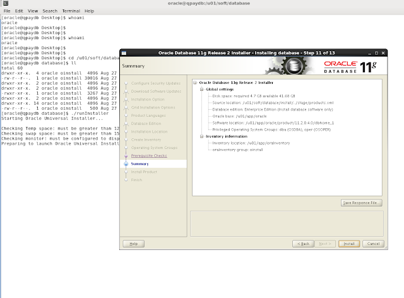404x298 pixels.
Task: Click the Prerequisite Checks step bullet
Action: point(126,156)
